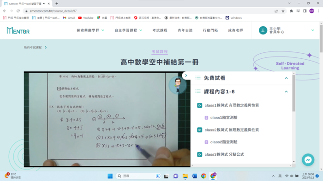Image resolution: width=323 pixels, height=181 pixels.
Task: Open the Teams chat taskbar icon
Action: 176,176
